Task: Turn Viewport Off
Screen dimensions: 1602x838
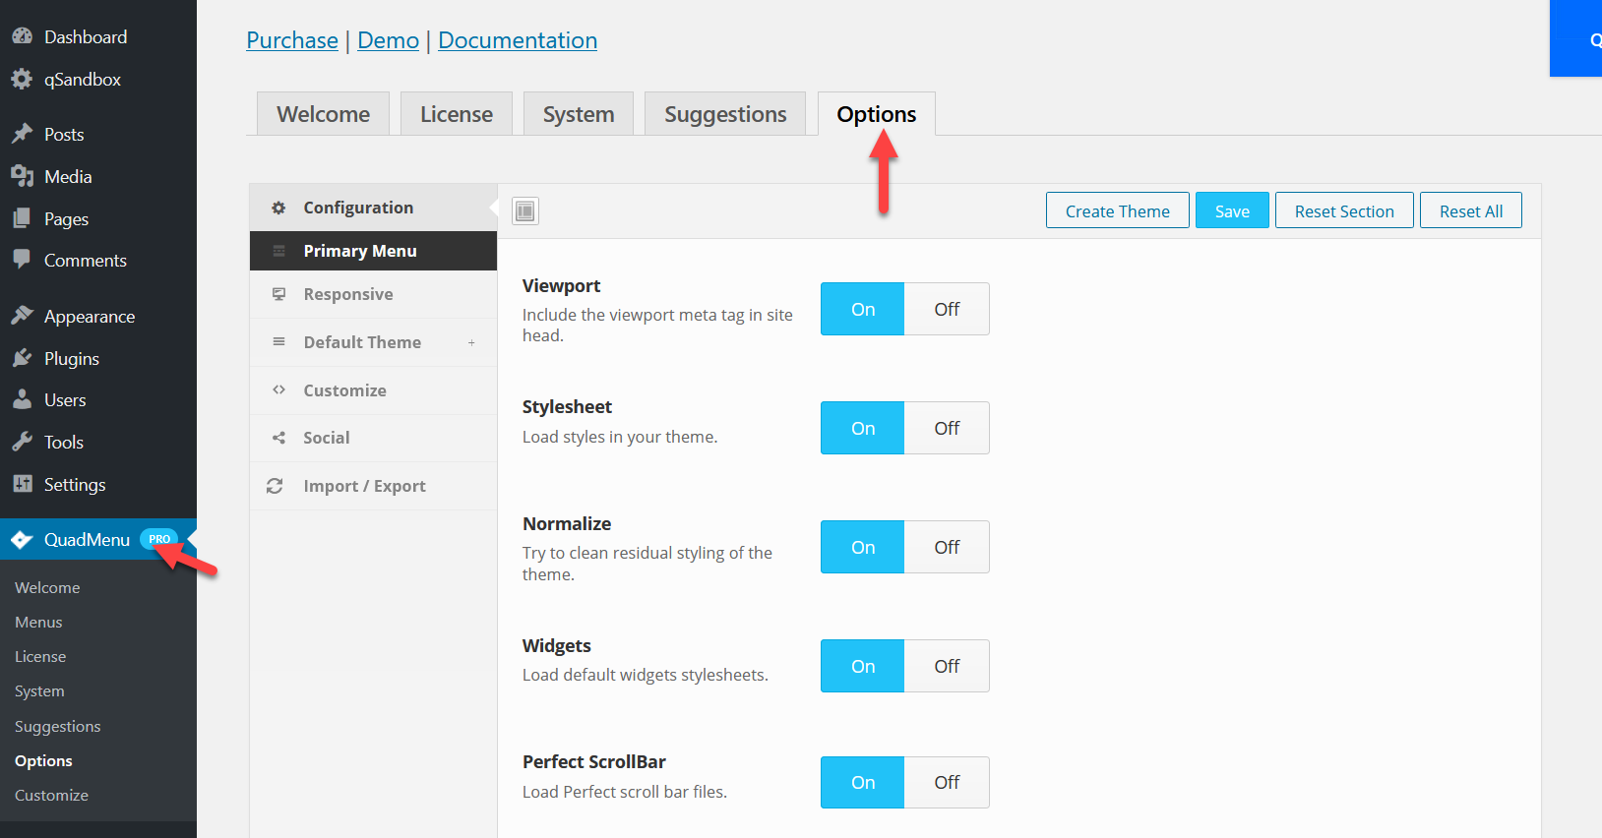Action: click(x=947, y=309)
